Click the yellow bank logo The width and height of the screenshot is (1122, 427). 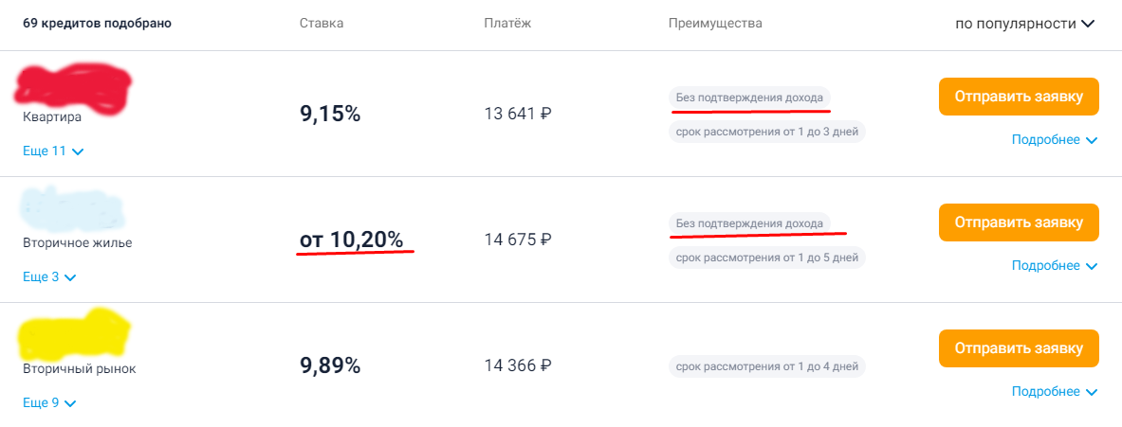click(x=73, y=335)
